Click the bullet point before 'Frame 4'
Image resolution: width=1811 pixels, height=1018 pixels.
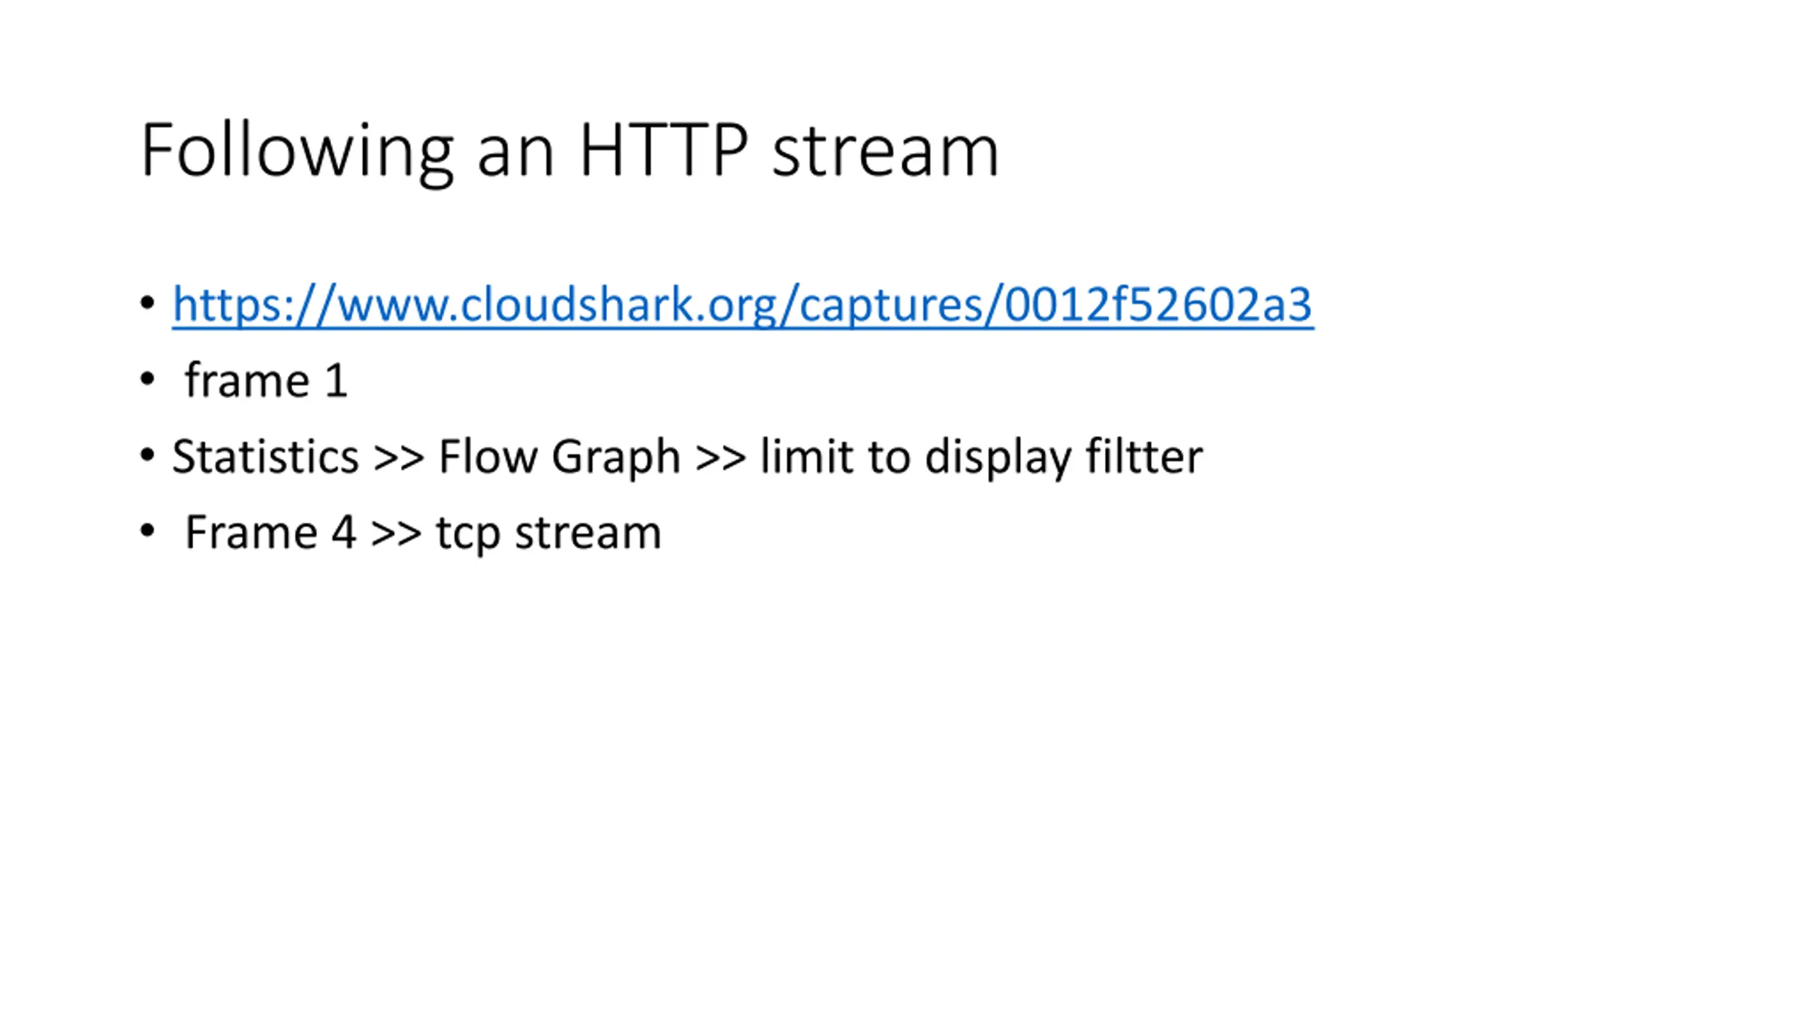[x=147, y=530]
